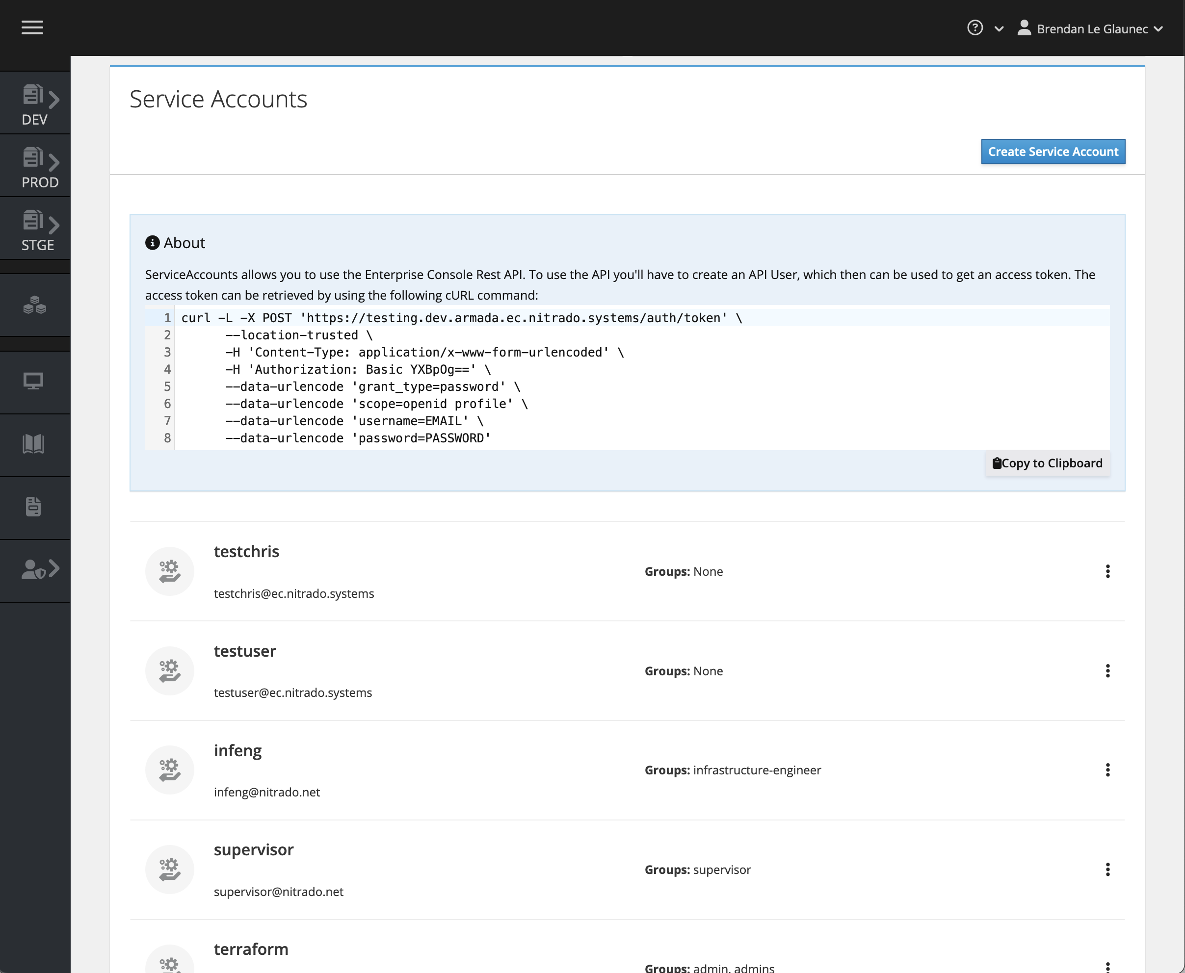Click the testuser service account avatar icon
Image resolution: width=1185 pixels, height=973 pixels.
tap(169, 671)
